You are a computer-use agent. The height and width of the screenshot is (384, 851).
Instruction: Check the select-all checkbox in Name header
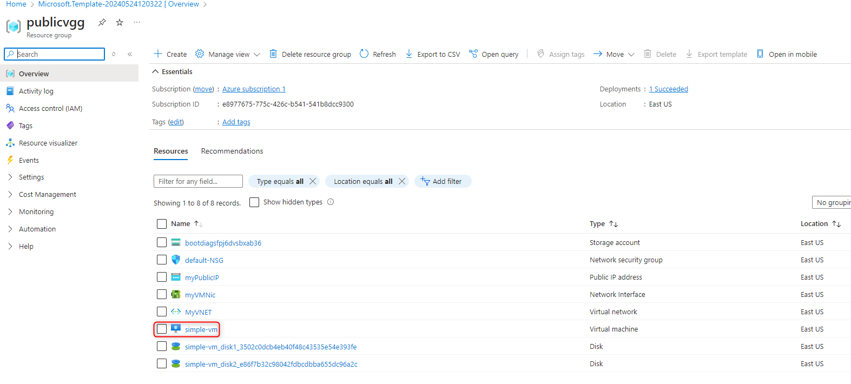pos(162,224)
